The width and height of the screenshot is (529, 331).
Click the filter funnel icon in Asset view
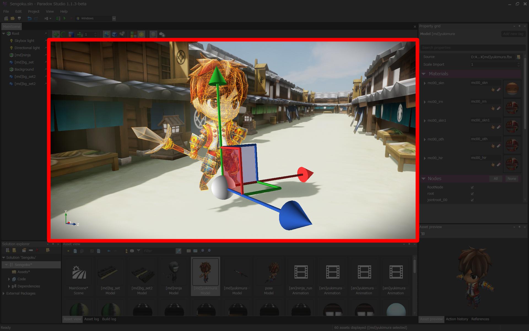coord(139,251)
